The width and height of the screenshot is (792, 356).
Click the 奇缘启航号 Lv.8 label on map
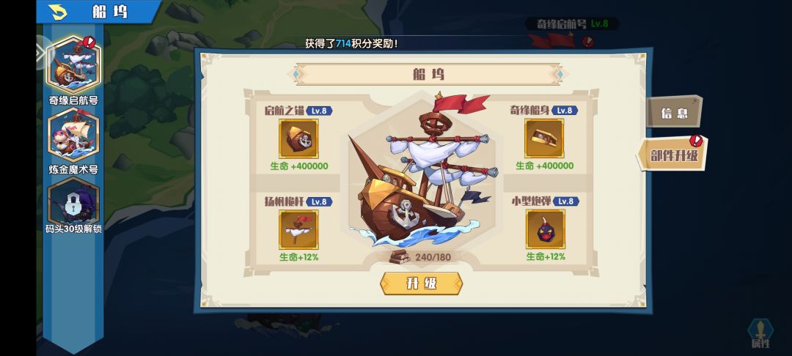pyautogui.click(x=572, y=23)
